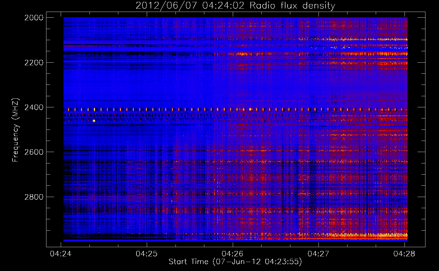Click the 04:25 time tick label
The width and height of the screenshot is (439, 271).
pyautogui.click(x=147, y=254)
